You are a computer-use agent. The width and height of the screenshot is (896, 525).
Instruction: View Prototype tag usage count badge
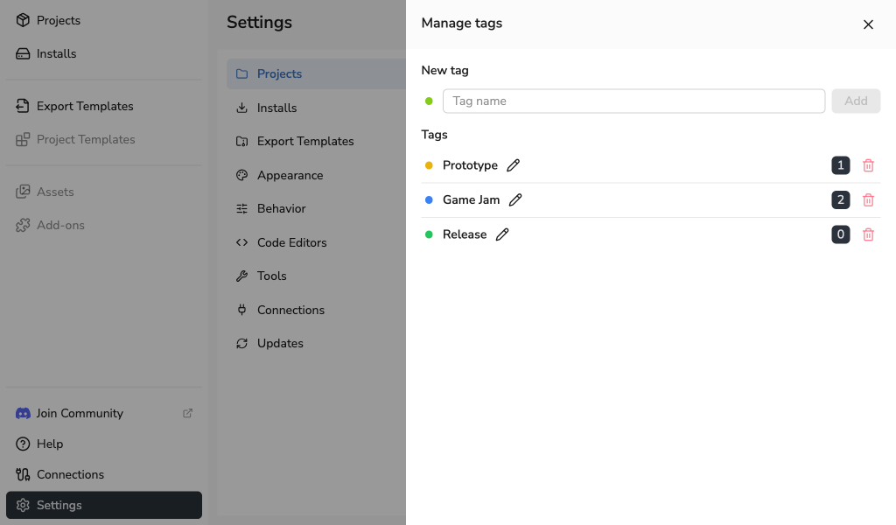841,165
